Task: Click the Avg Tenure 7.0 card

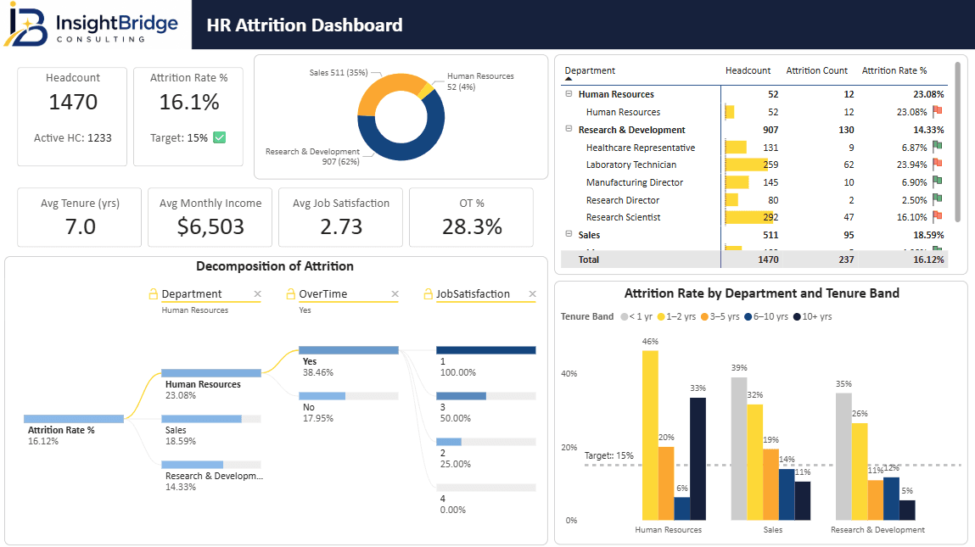Action: pyautogui.click(x=80, y=217)
